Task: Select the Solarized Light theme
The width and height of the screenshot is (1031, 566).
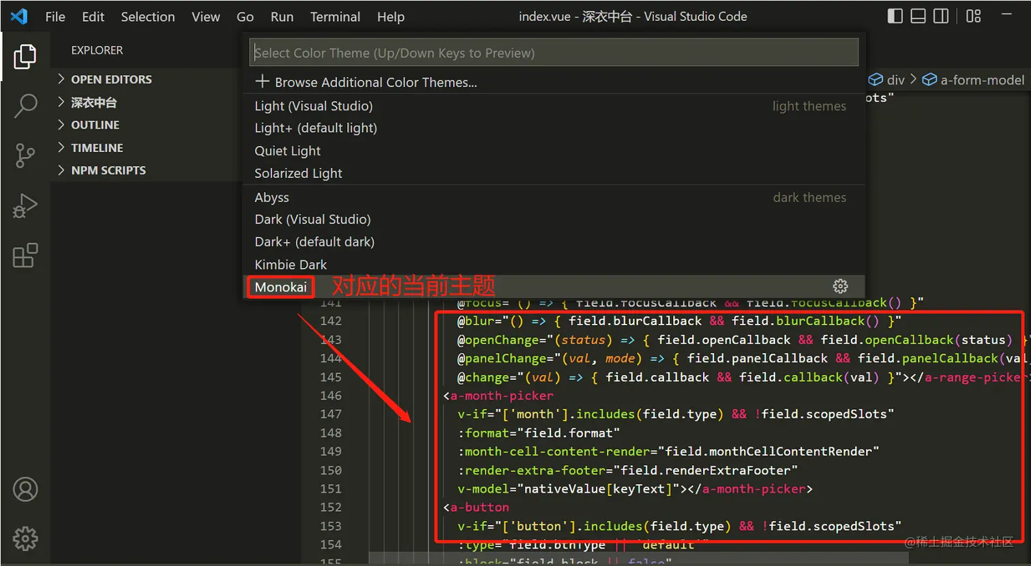Action: coord(554,173)
